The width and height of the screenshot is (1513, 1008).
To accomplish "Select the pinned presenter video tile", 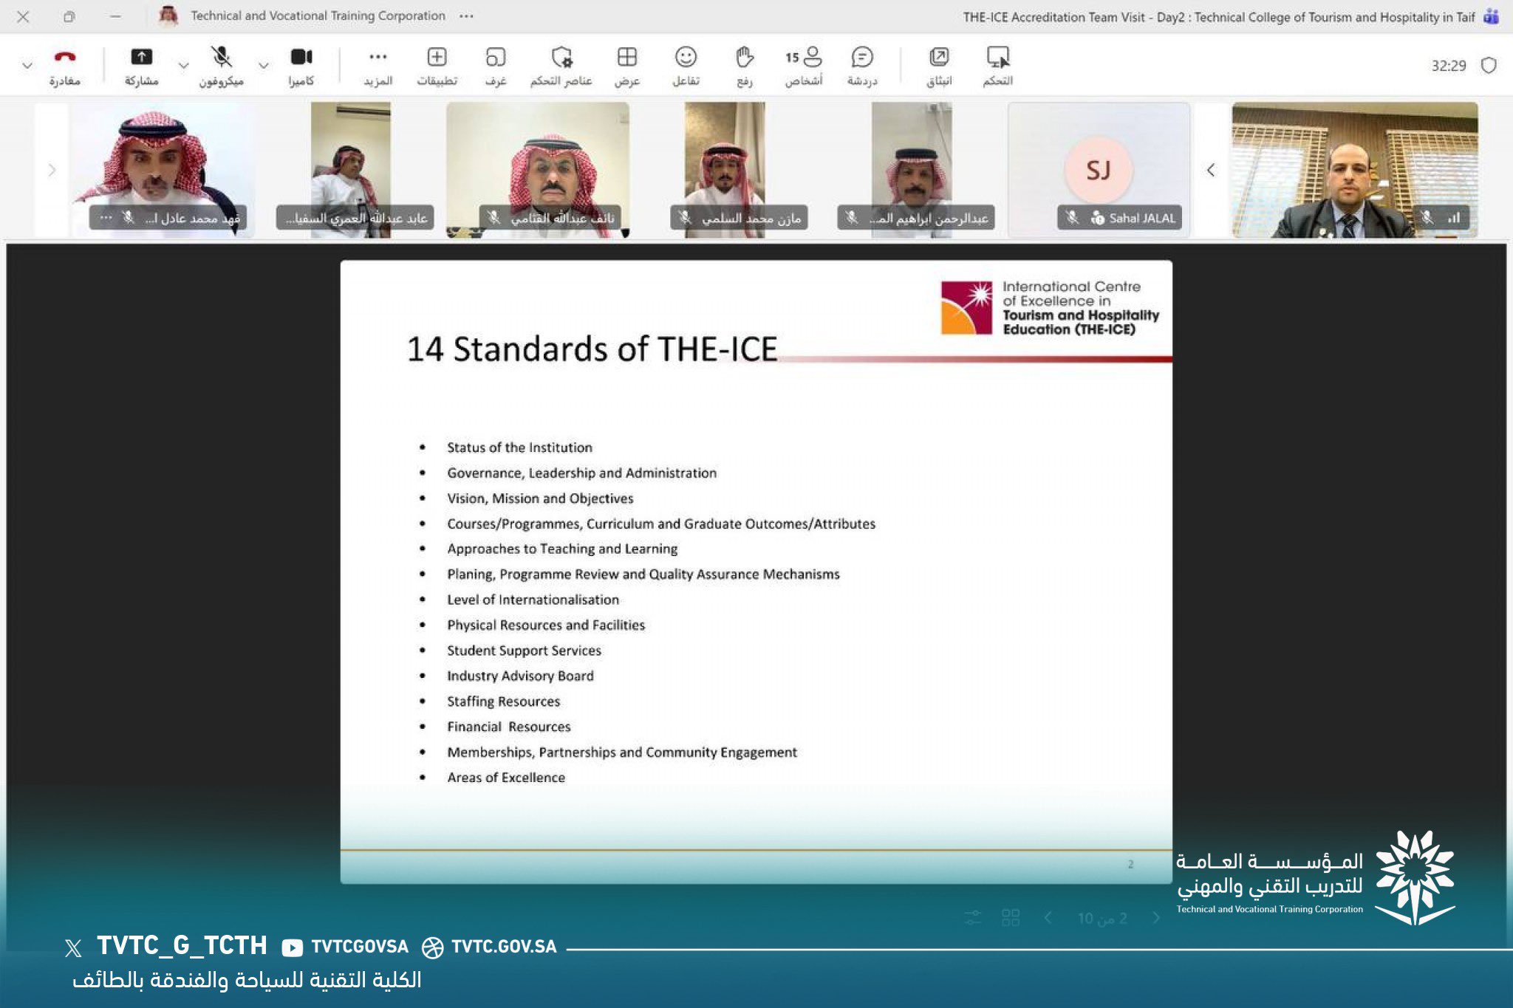I will click(1355, 170).
